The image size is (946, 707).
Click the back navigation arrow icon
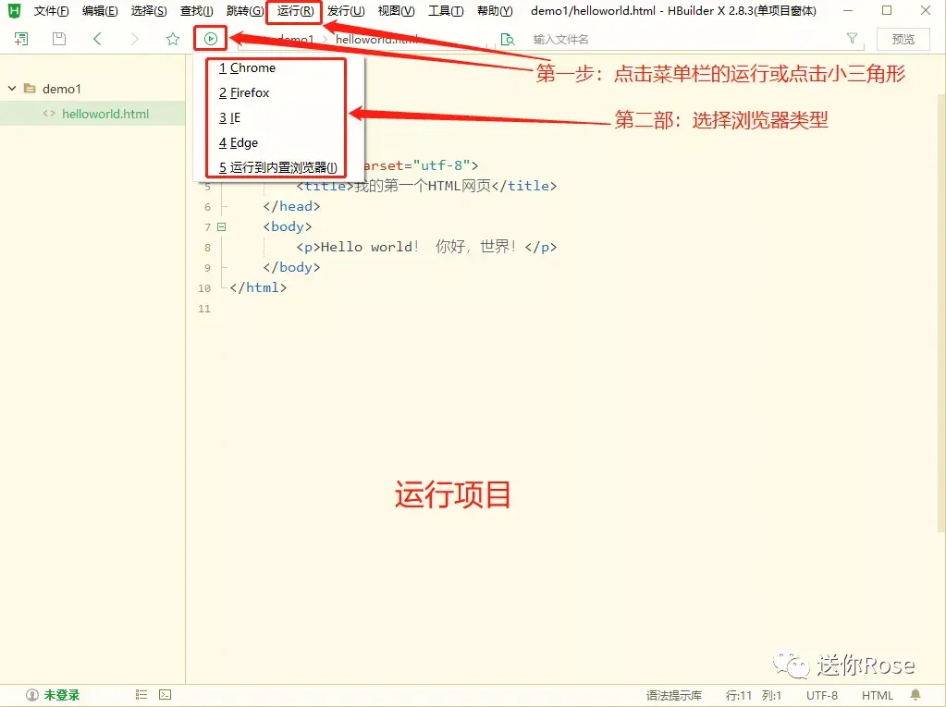96,39
